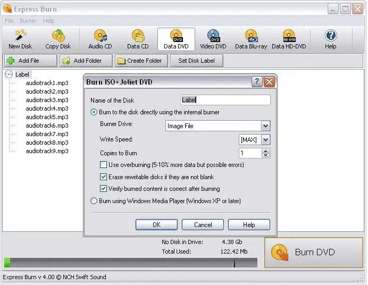The height and width of the screenshot is (285, 368).
Task: Minimize the Express Burn window
Action: pyautogui.click(x=333, y=9)
